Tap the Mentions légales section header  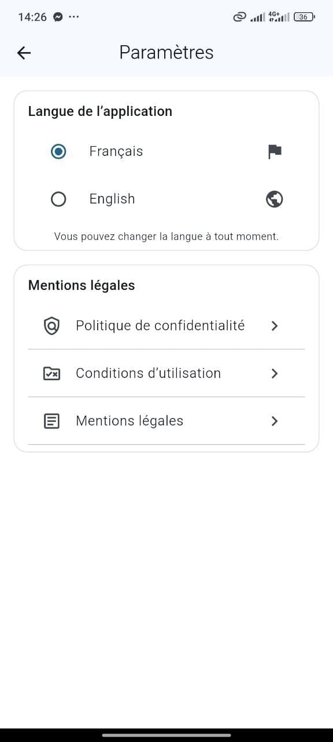82,285
